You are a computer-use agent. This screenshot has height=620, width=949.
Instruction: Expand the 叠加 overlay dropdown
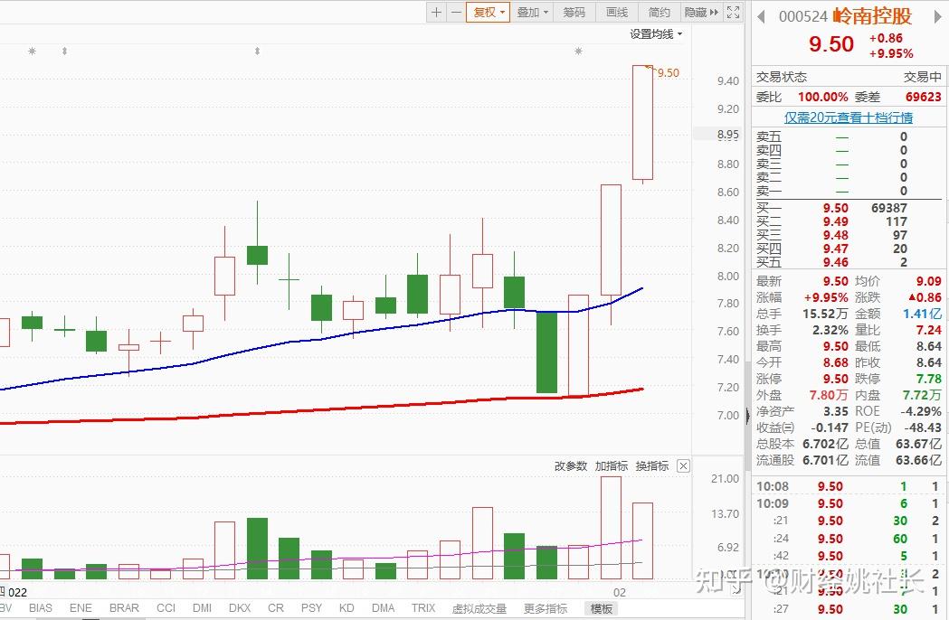click(x=532, y=12)
